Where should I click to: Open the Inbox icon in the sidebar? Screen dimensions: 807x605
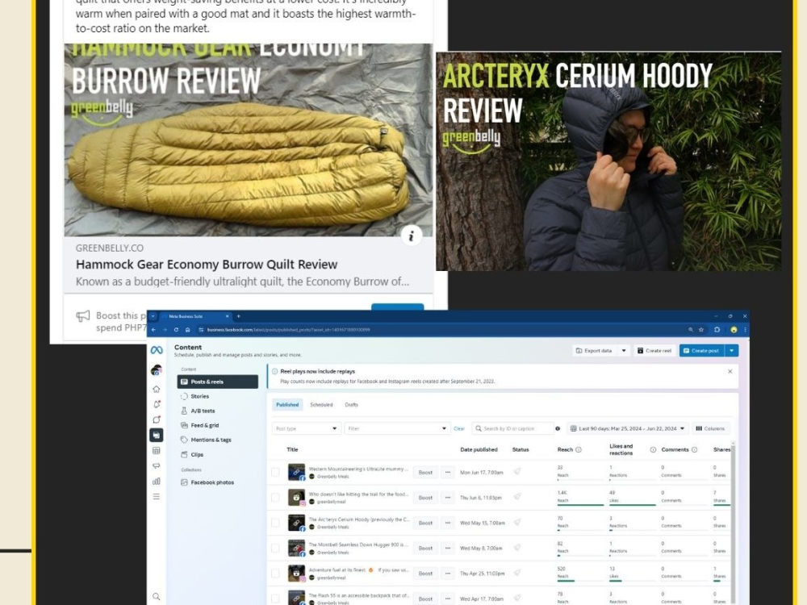tap(157, 419)
